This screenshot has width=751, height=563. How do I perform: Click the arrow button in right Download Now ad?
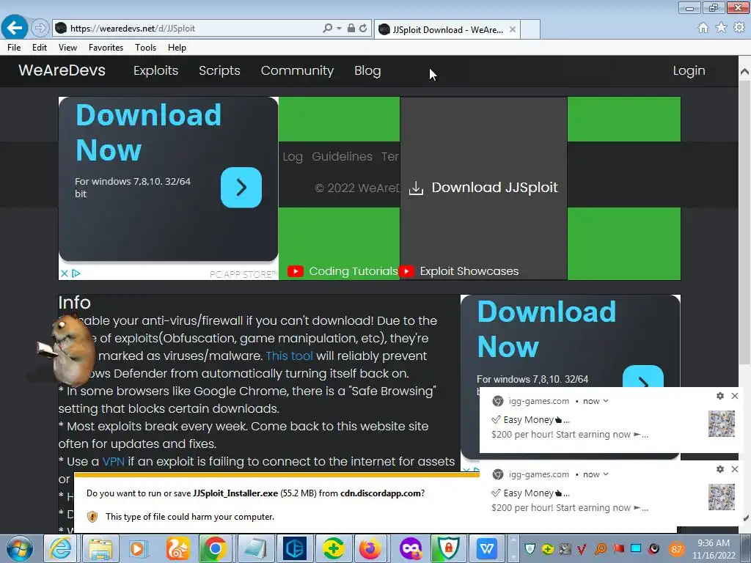click(642, 377)
